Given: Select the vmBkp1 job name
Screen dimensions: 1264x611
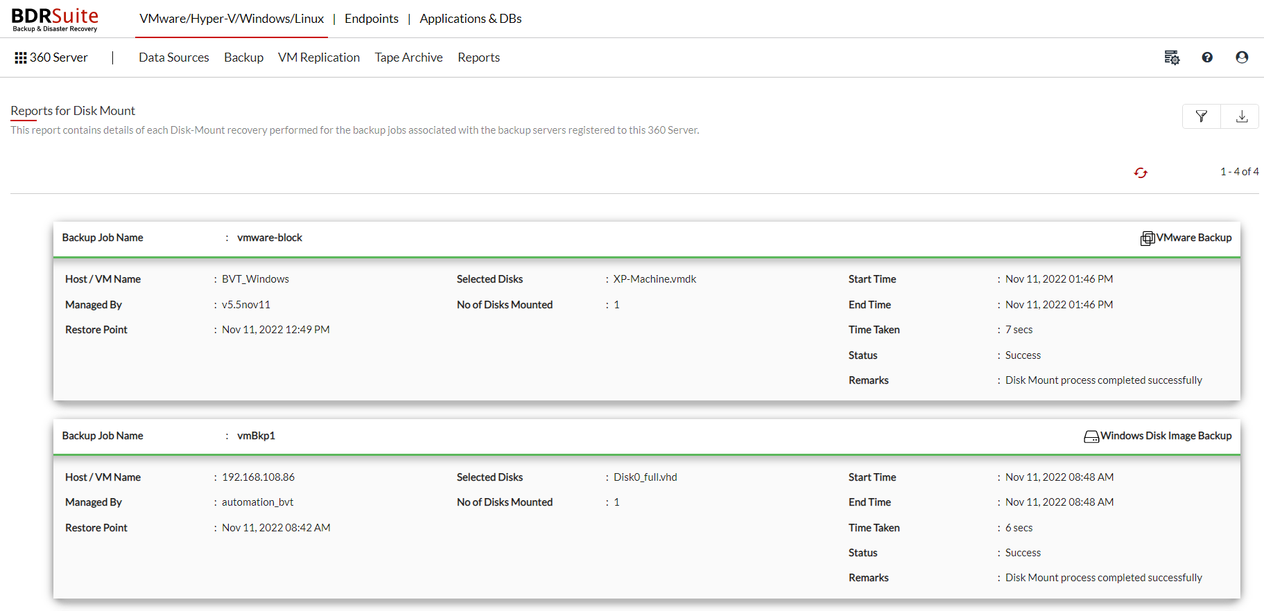Looking at the screenshot, I should coord(256,436).
